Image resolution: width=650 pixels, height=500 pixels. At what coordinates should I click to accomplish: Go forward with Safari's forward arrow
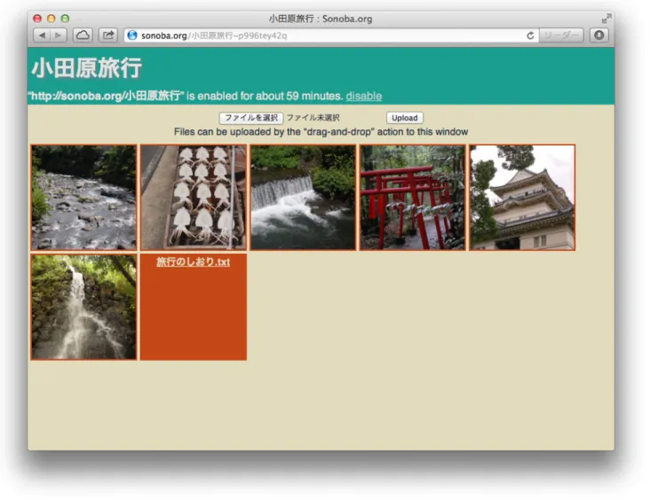(x=59, y=35)
